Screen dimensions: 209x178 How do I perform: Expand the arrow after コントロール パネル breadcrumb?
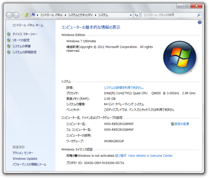click(66, 15)
